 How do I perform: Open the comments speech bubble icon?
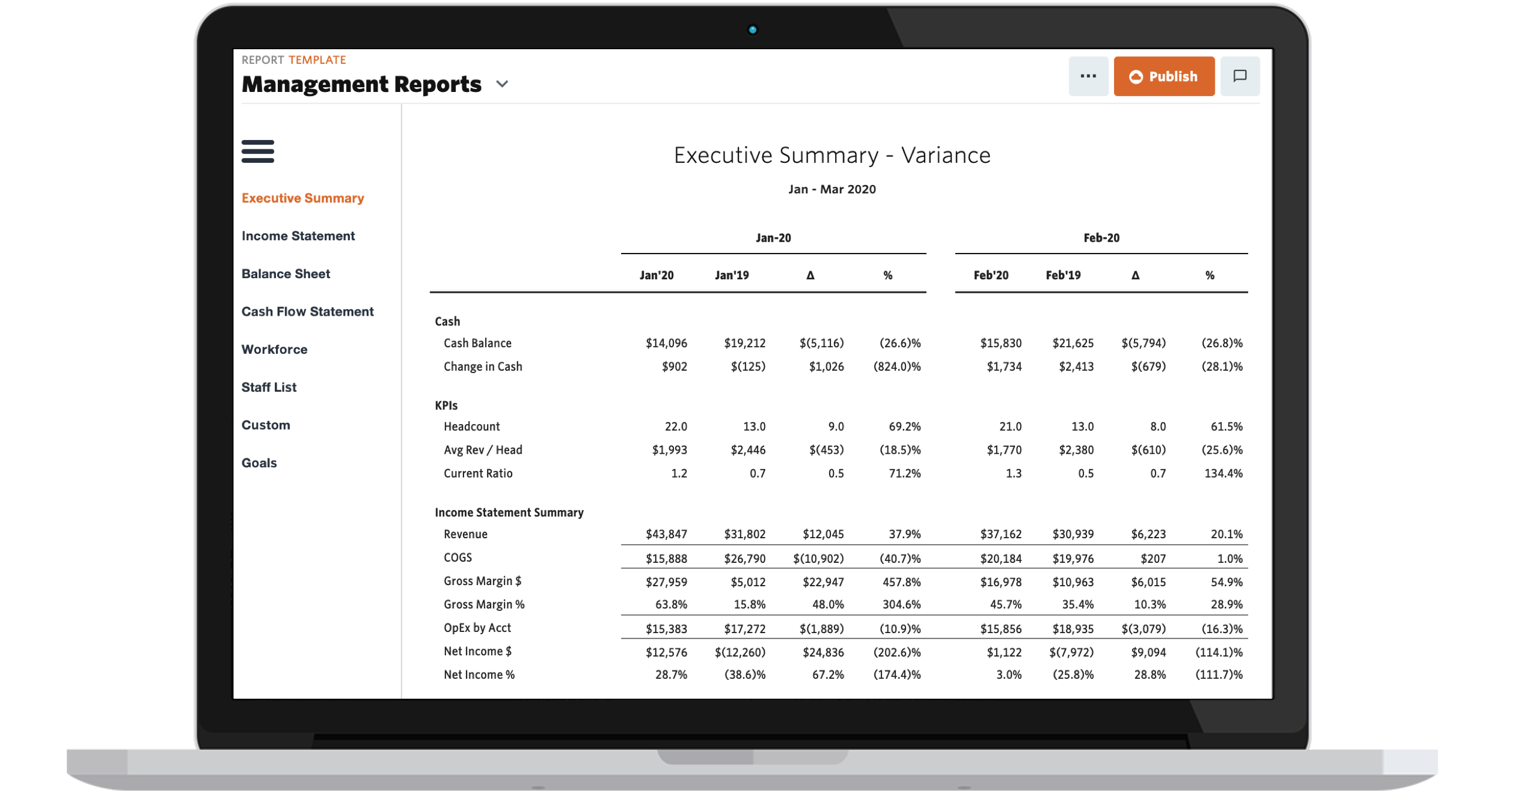tap(1239, 77)
